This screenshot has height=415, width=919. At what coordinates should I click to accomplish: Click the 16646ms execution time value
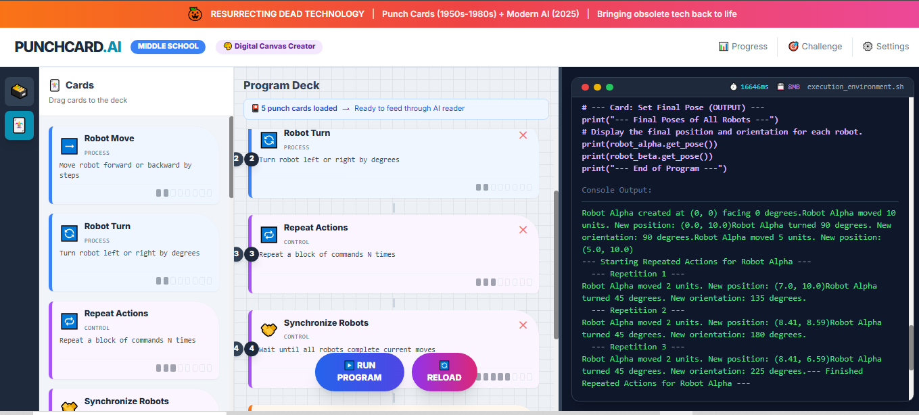point(754,87)
